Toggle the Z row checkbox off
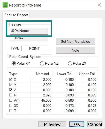Viewport: 105px width, 129px height. pos(11,90)
